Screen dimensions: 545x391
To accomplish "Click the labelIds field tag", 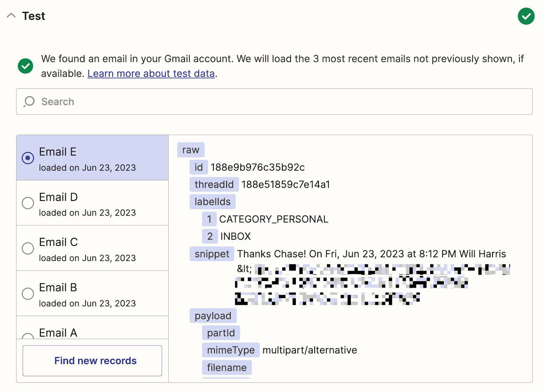I will (x=213, y=202).
